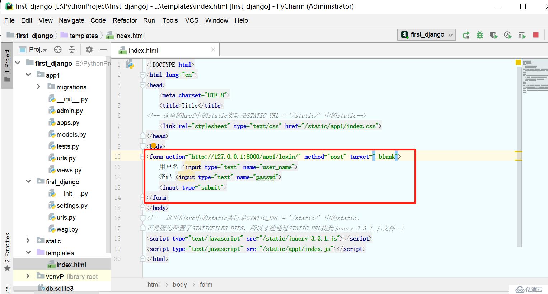Click templates in the navigation bar
The height and width of the screenshot is (294, 548).
79,36
